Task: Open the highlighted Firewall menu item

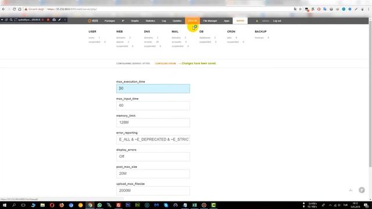Action: (192, 21)
